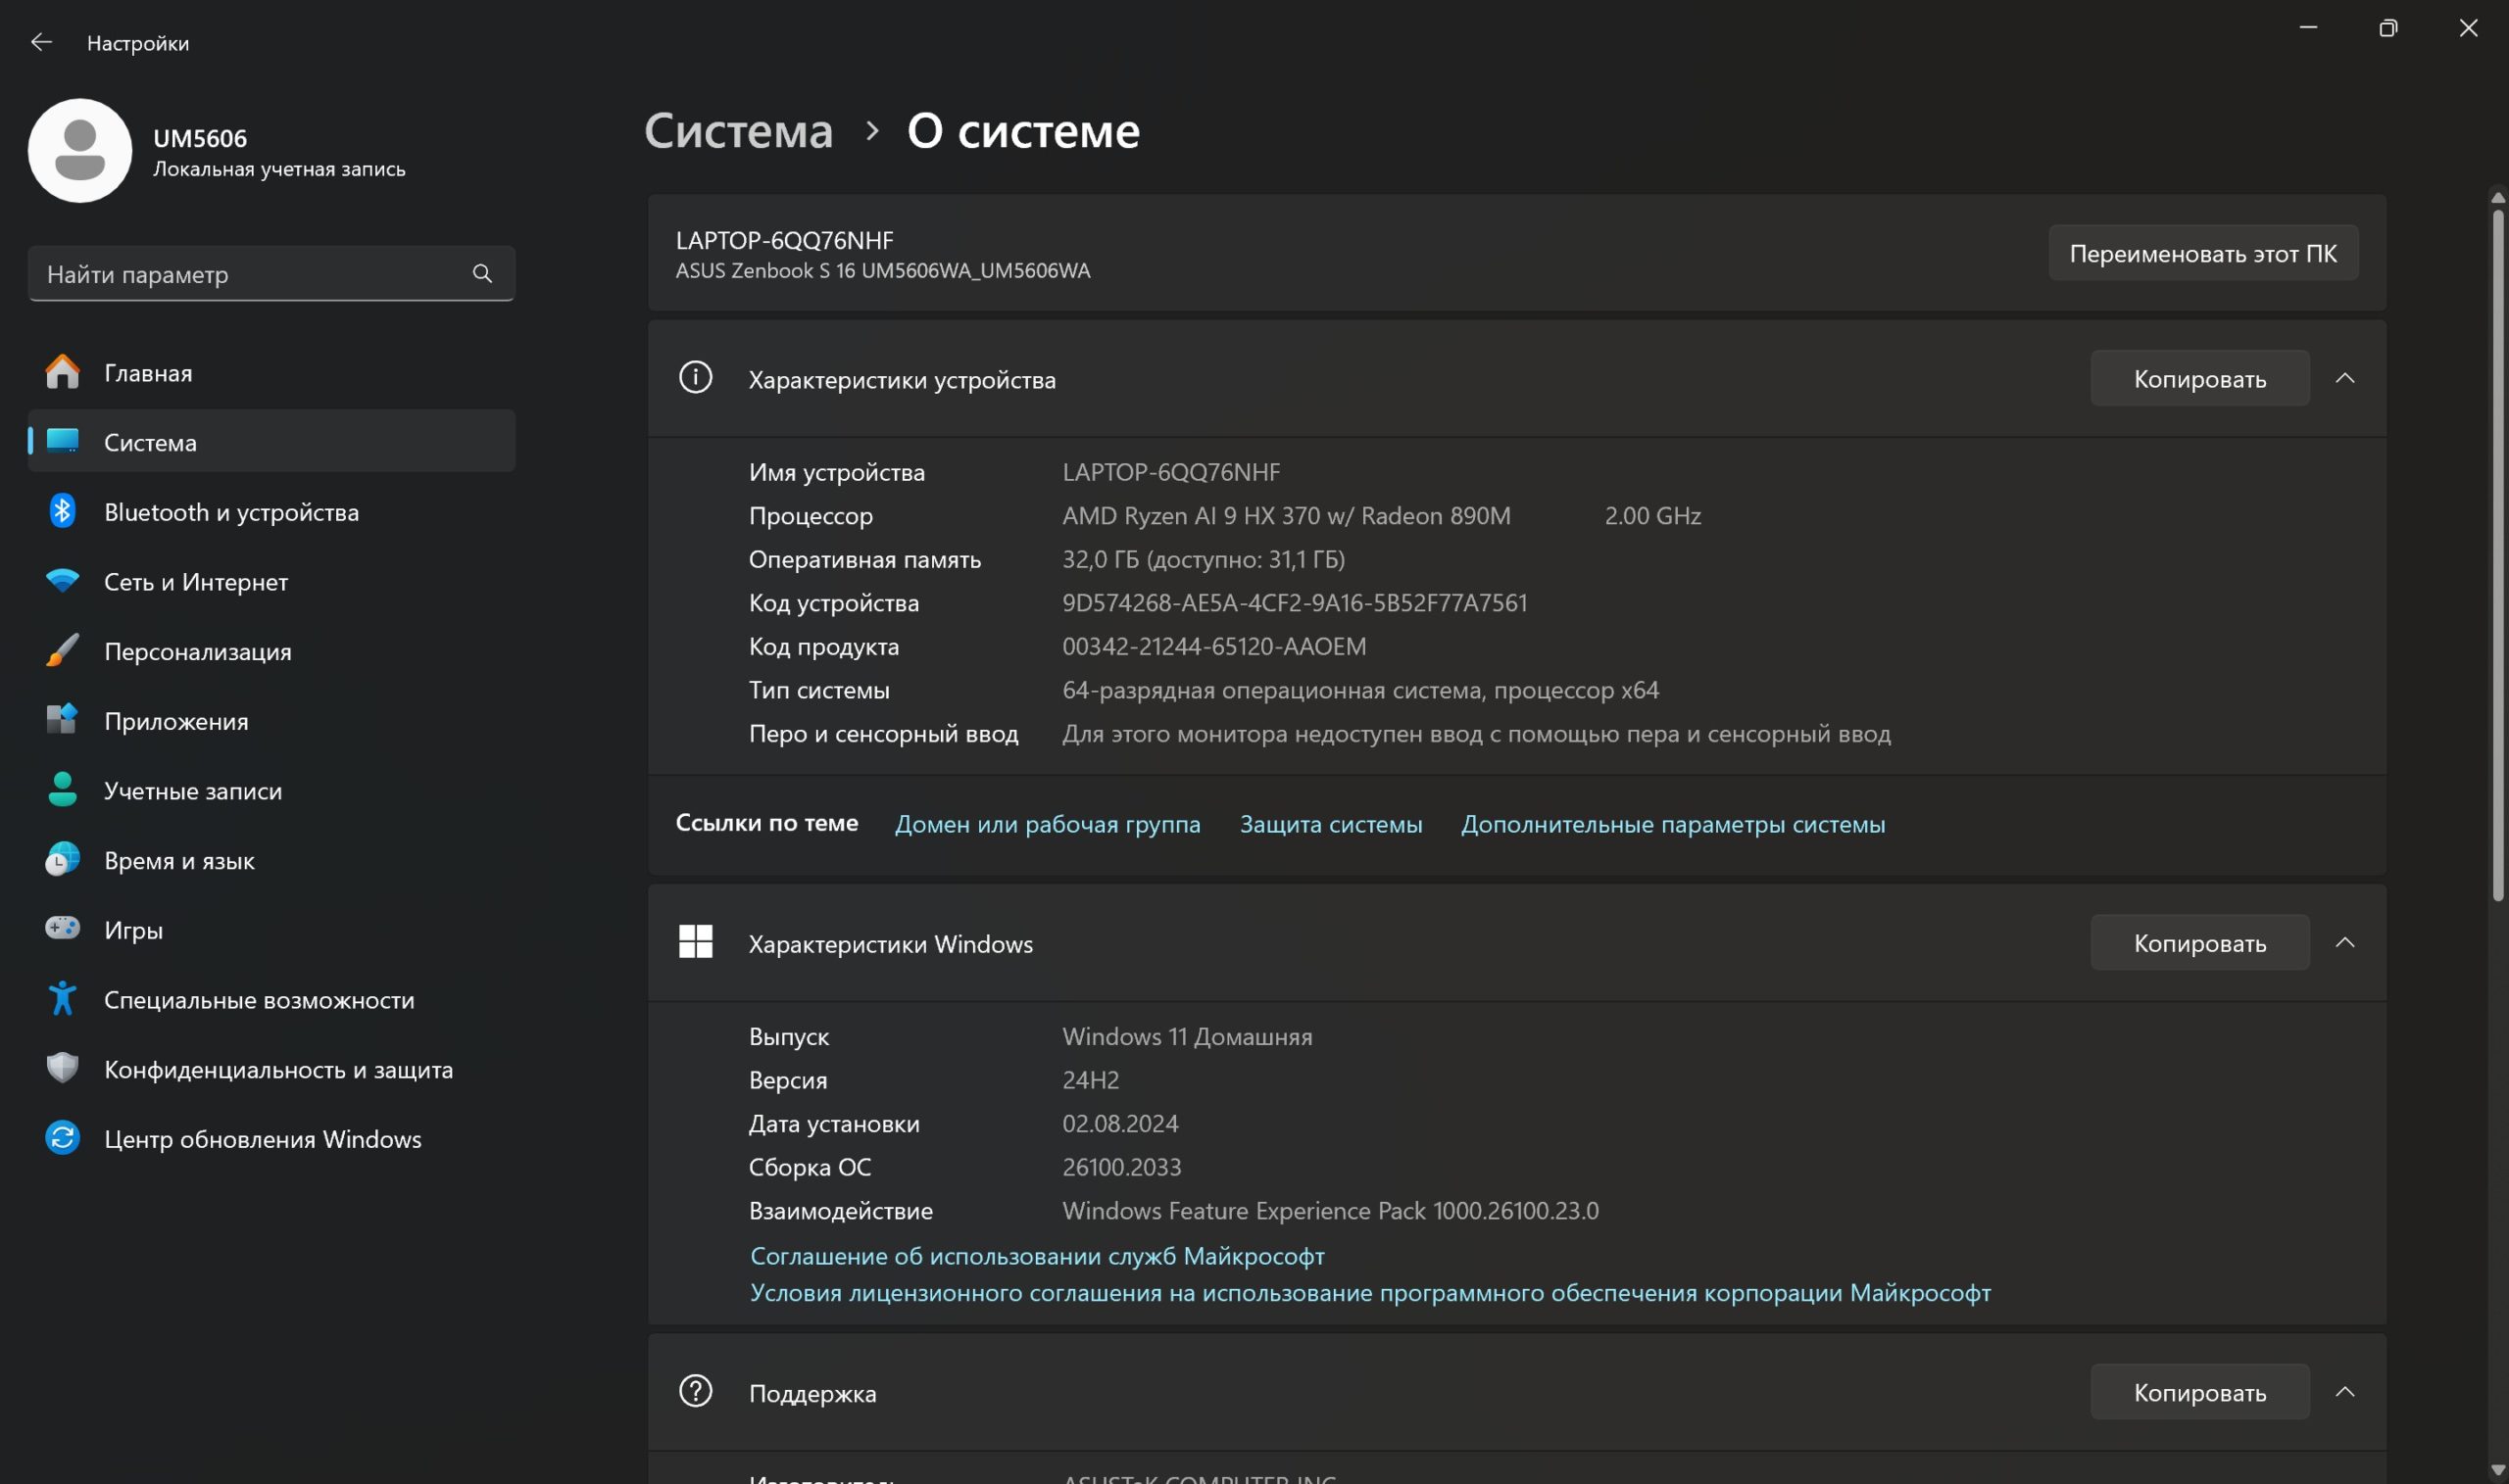This screenshot has height=1484, width=2509.
Task: Collapse the Характеристики устройства section chevron
Action: [x=2345, y=378]
